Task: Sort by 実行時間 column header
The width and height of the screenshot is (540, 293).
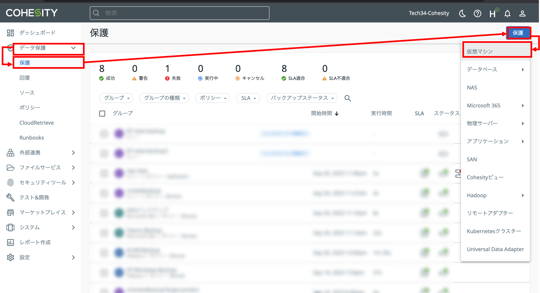Action: click(381, 113)
